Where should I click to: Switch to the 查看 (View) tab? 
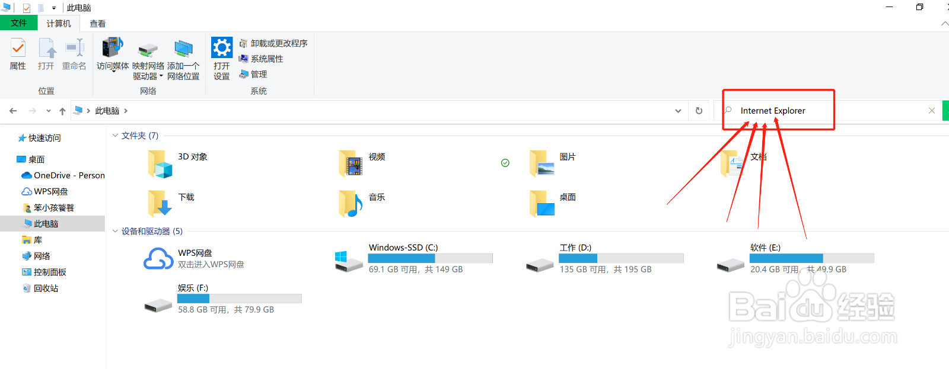[98, 24]
